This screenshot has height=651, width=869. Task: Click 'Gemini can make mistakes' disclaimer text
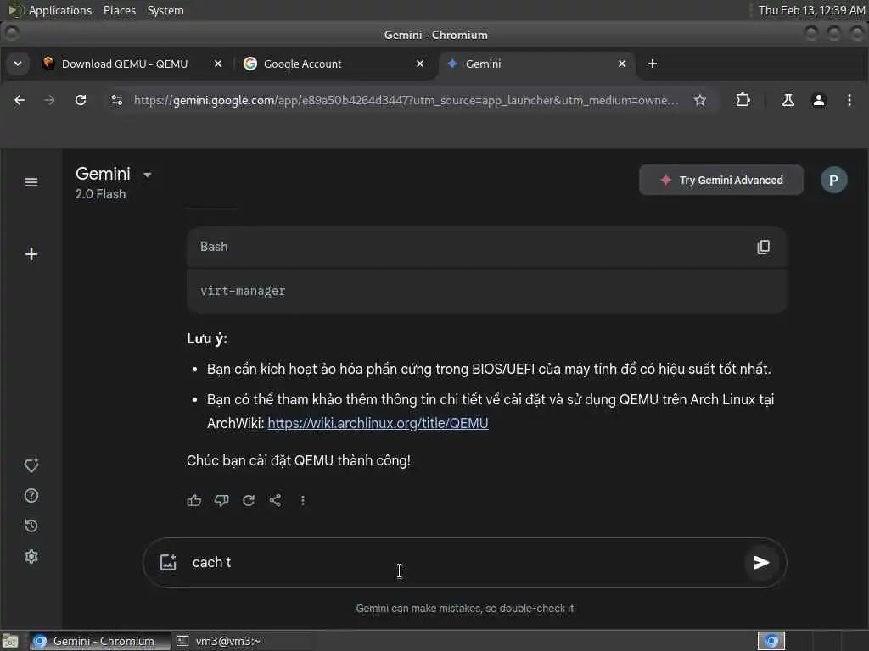464,609
